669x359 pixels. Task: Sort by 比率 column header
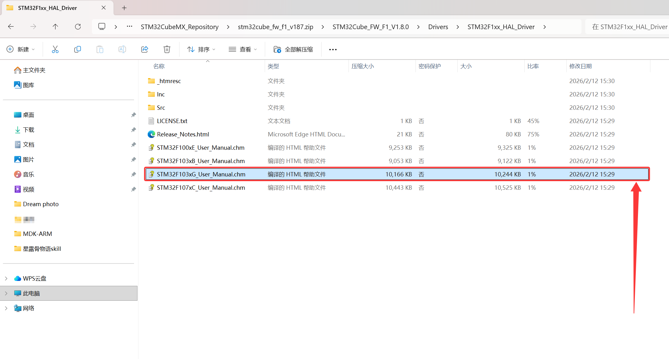click(x=533, y=66)
